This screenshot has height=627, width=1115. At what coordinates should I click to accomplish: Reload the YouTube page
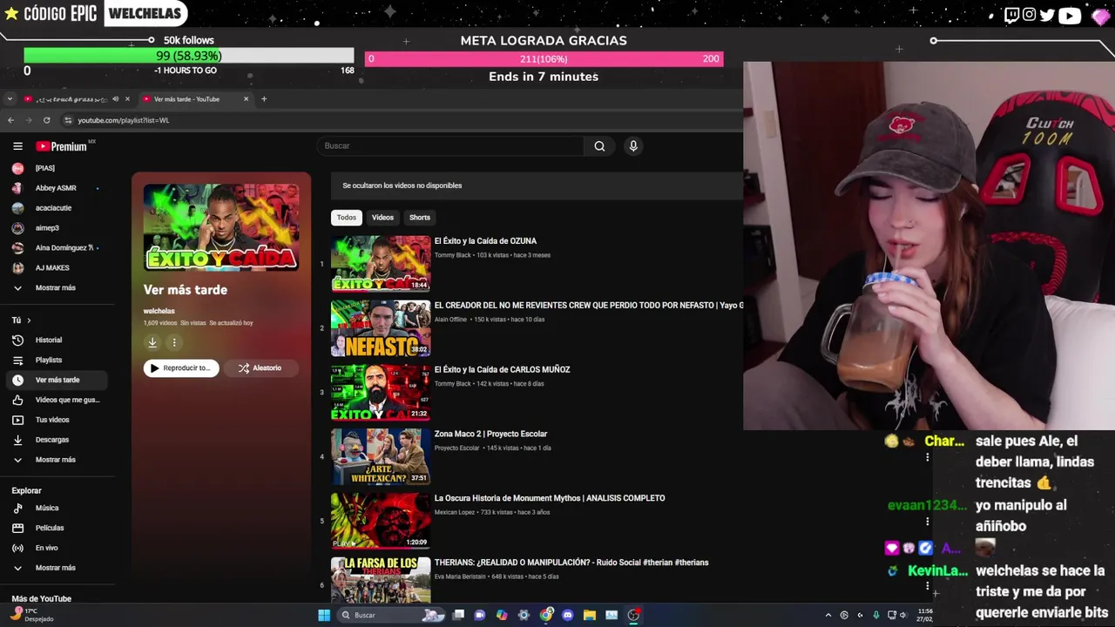coord(46,120)
